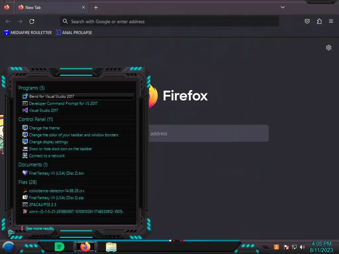Screen dimensions: 339x254
Task: Focus the address bar search field
Action: (x=169, y=21)
